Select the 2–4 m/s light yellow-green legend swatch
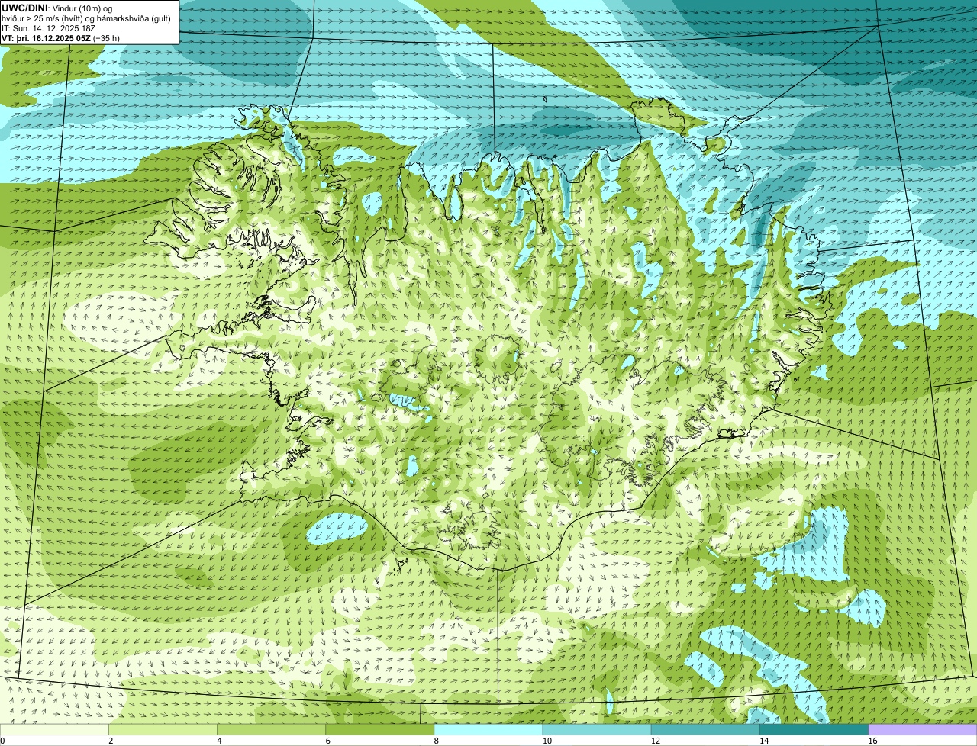Screen dimensions: 977x746 (x=163, y=730)
